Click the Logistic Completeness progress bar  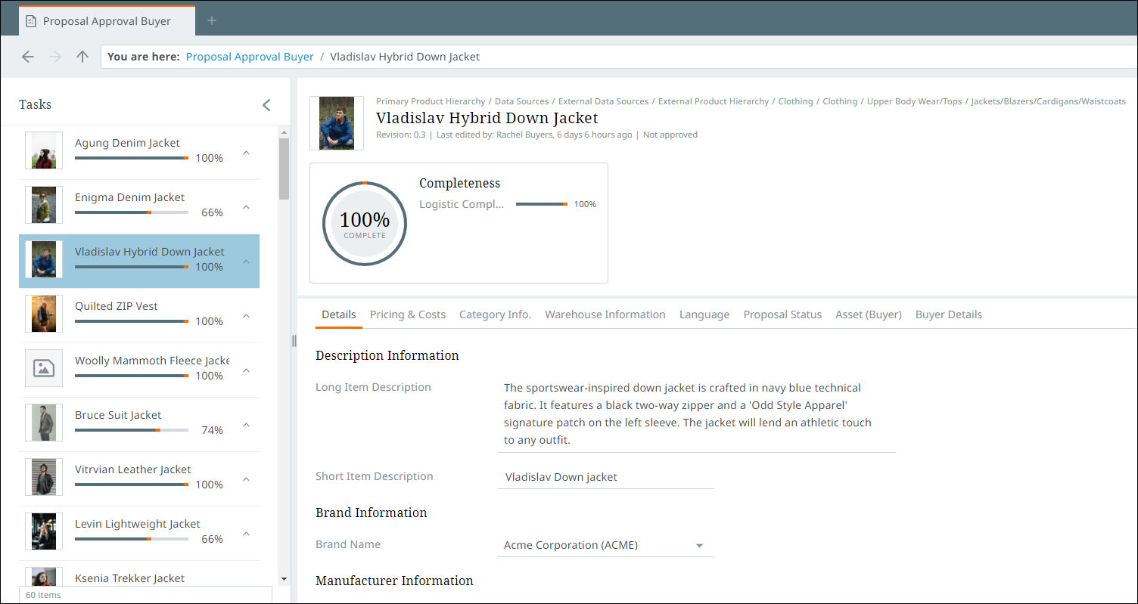click(x=541, y=204)
